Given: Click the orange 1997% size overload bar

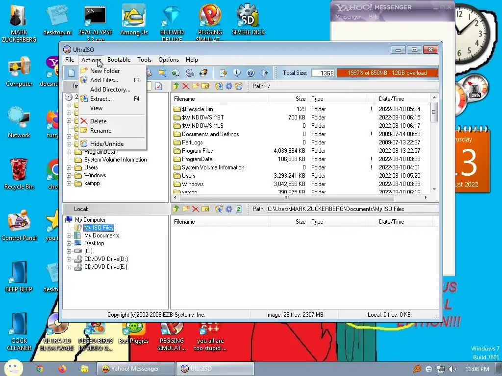Looking at the screenshot, I should [x=387, y=73].
